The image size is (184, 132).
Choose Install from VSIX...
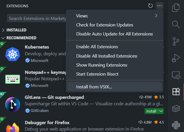[x=114, y=87]
